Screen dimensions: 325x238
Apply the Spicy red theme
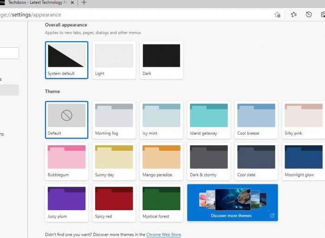coord(114,203)
